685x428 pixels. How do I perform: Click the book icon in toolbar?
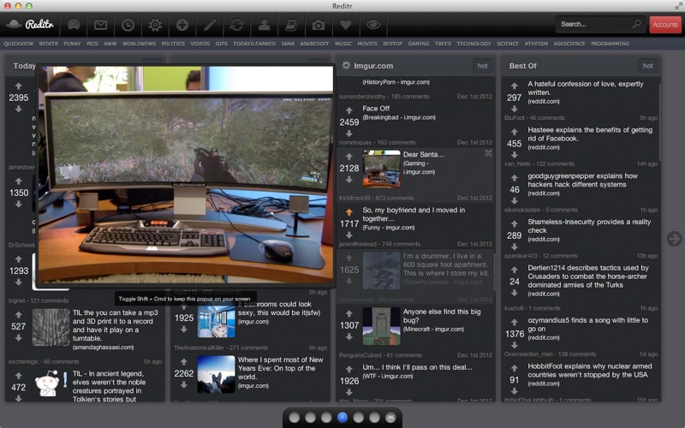[291, 25]
